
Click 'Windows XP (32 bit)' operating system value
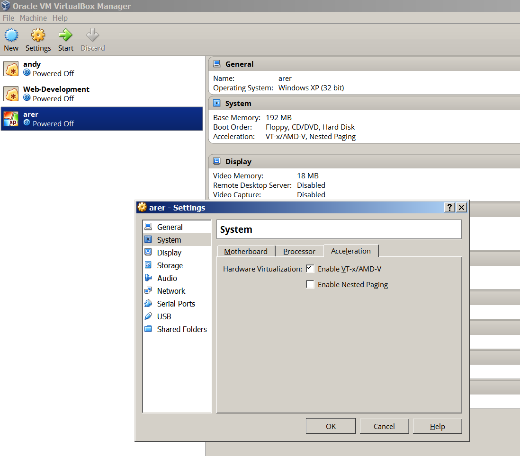(x=311, y=88)
